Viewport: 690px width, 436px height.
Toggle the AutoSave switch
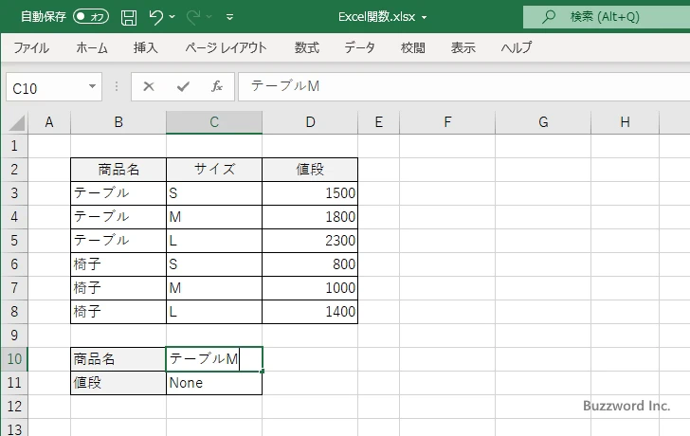pos(91,17)
